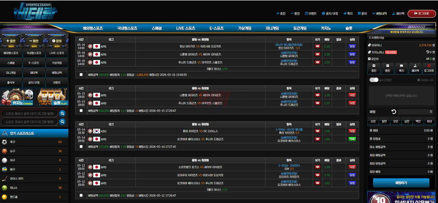The image size is (438, 203).
Task: Add 오천 to the bet amount
Action: click(373, 121)
